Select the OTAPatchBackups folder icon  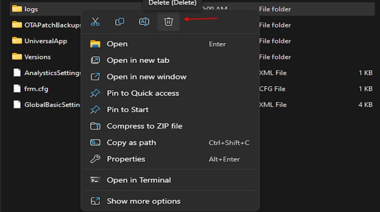click(17, 25)
